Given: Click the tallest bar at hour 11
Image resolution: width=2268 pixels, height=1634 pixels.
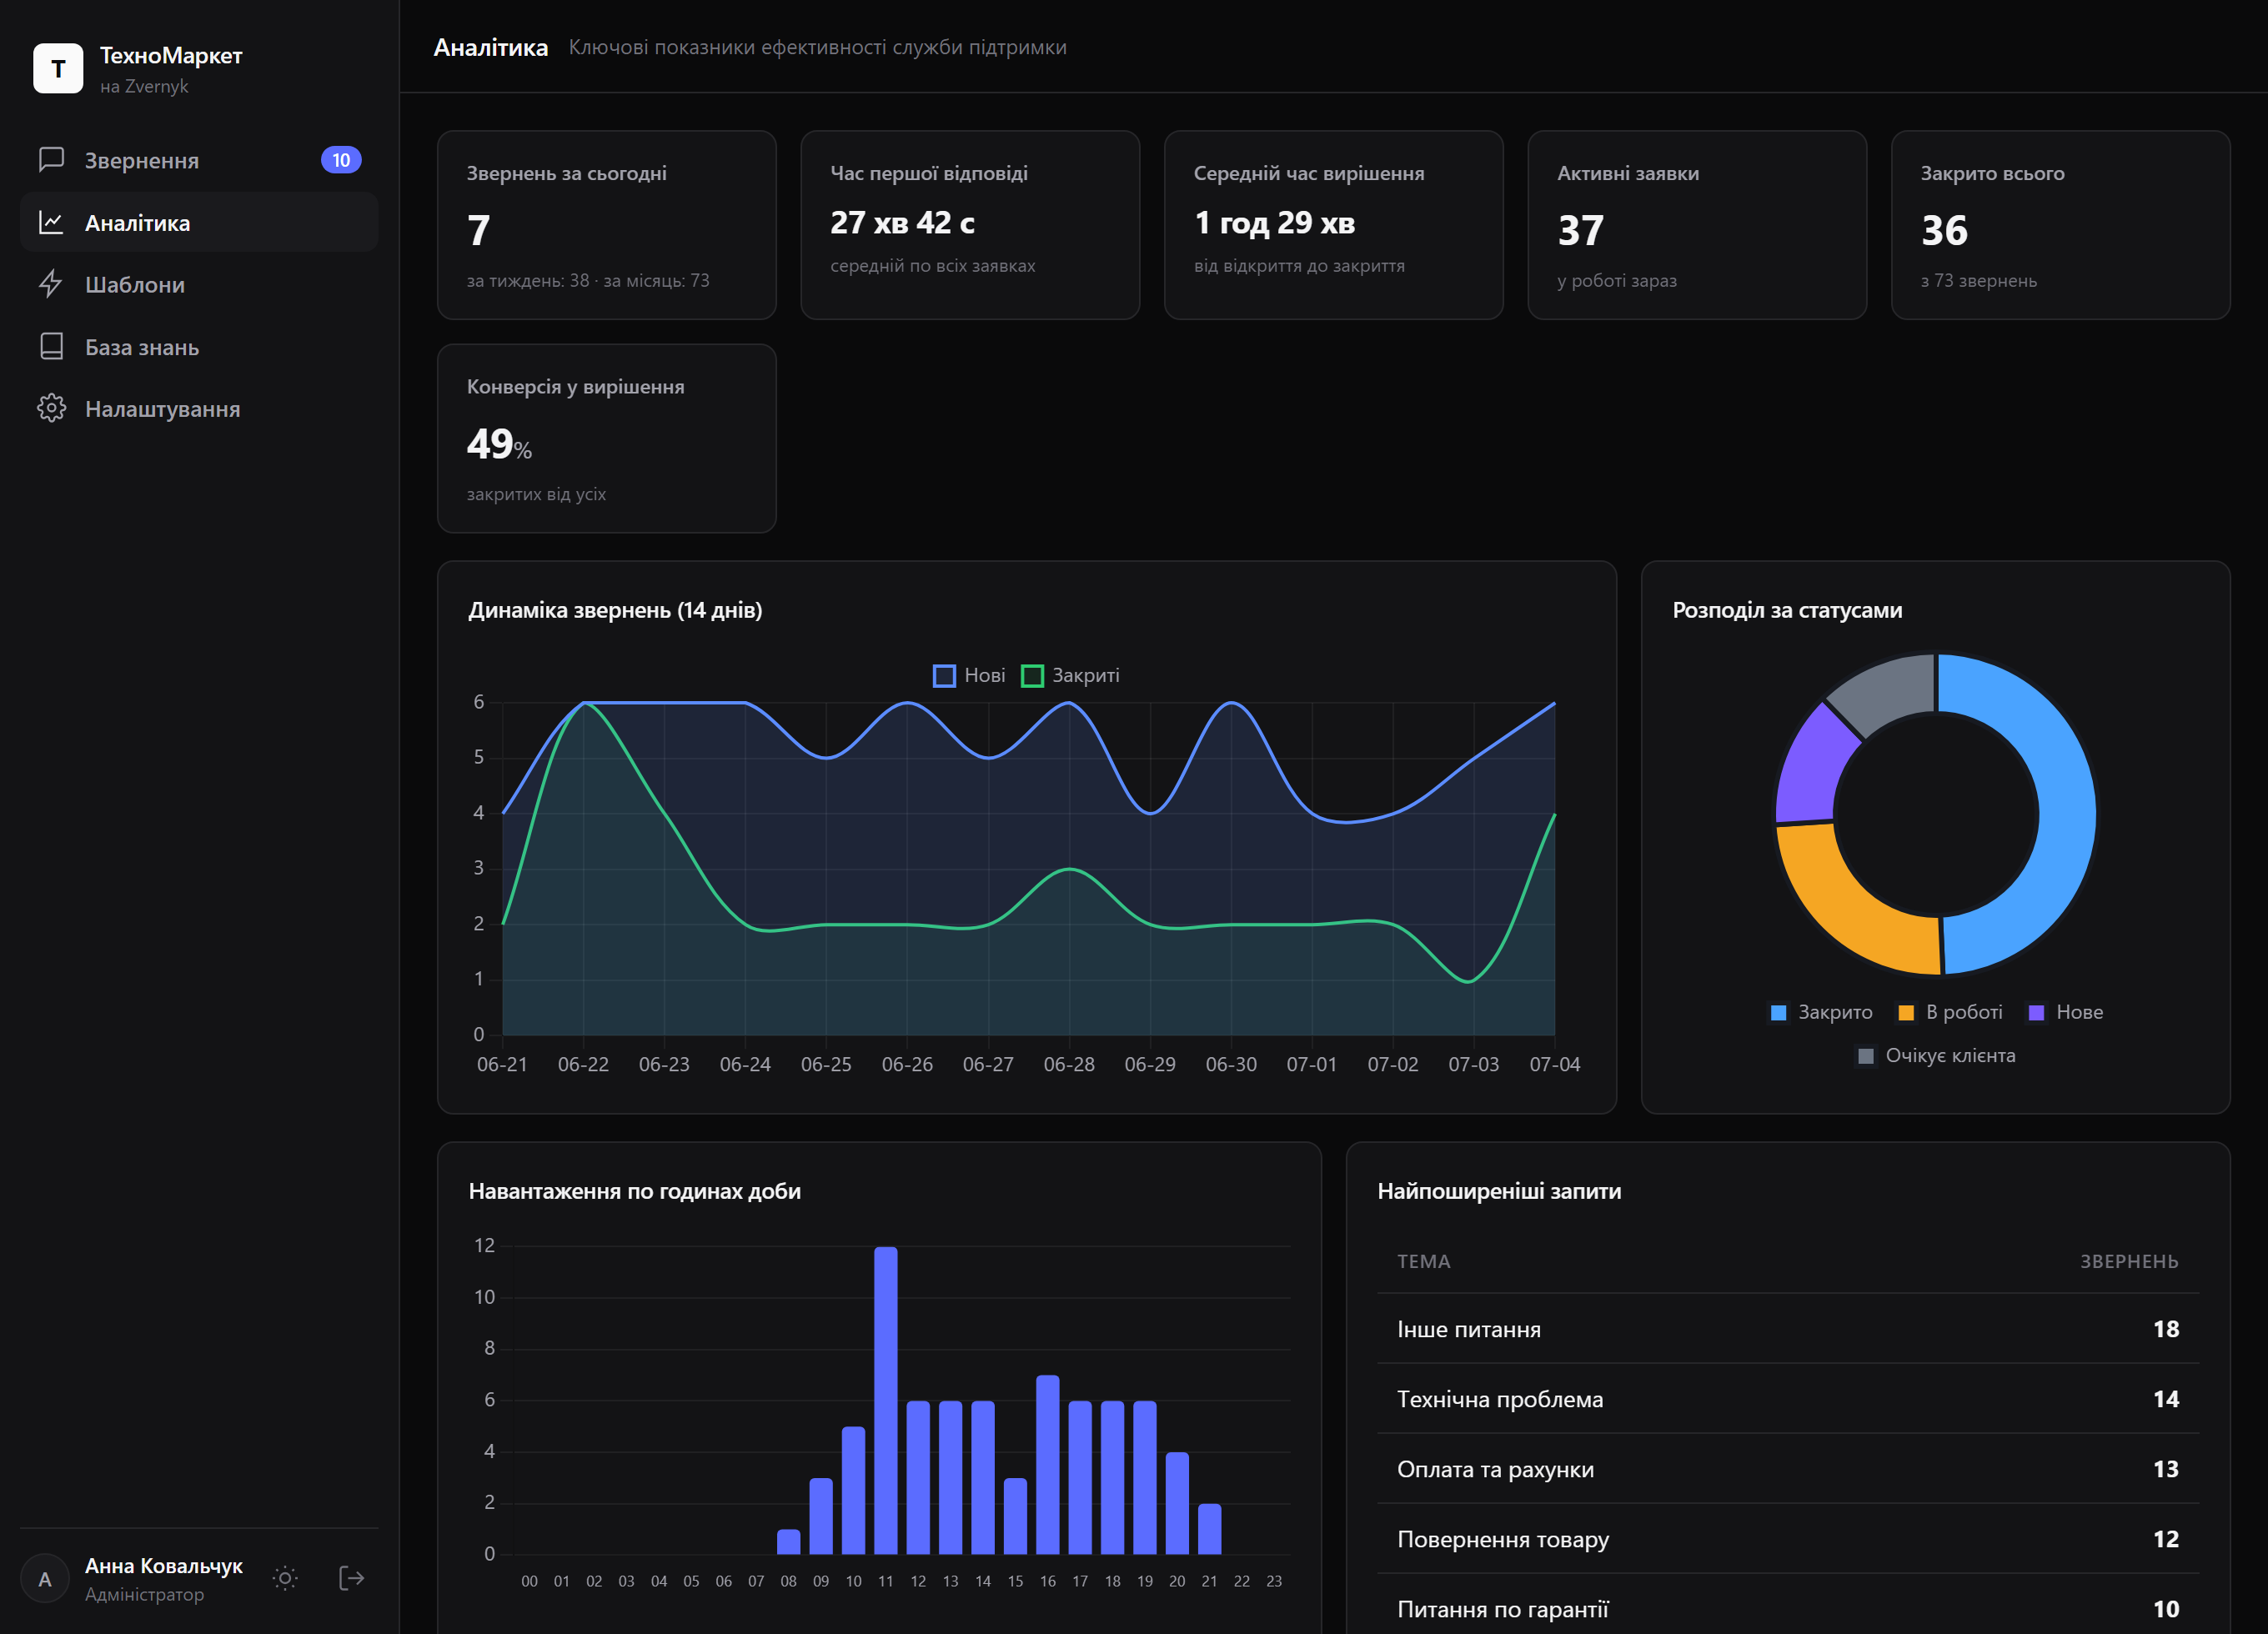Looking at the screenshot, I should tap(886, 1400).
